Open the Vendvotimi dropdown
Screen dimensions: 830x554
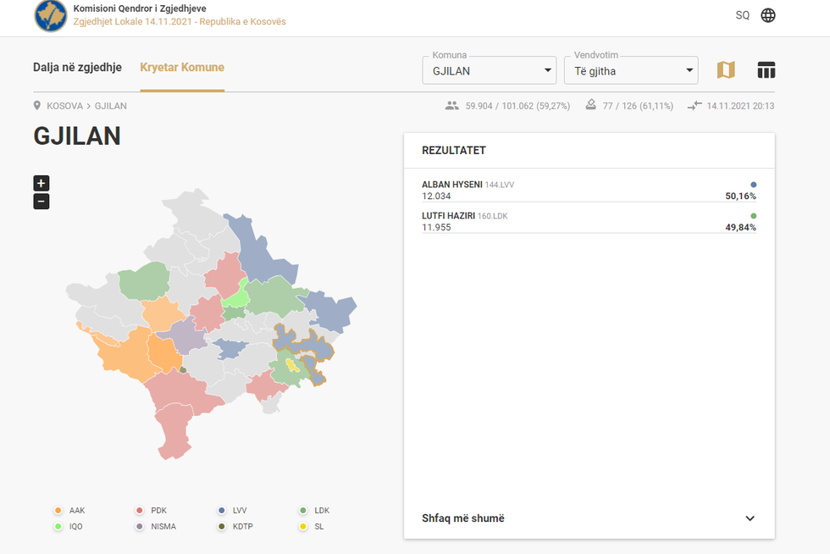pos(631,70)
